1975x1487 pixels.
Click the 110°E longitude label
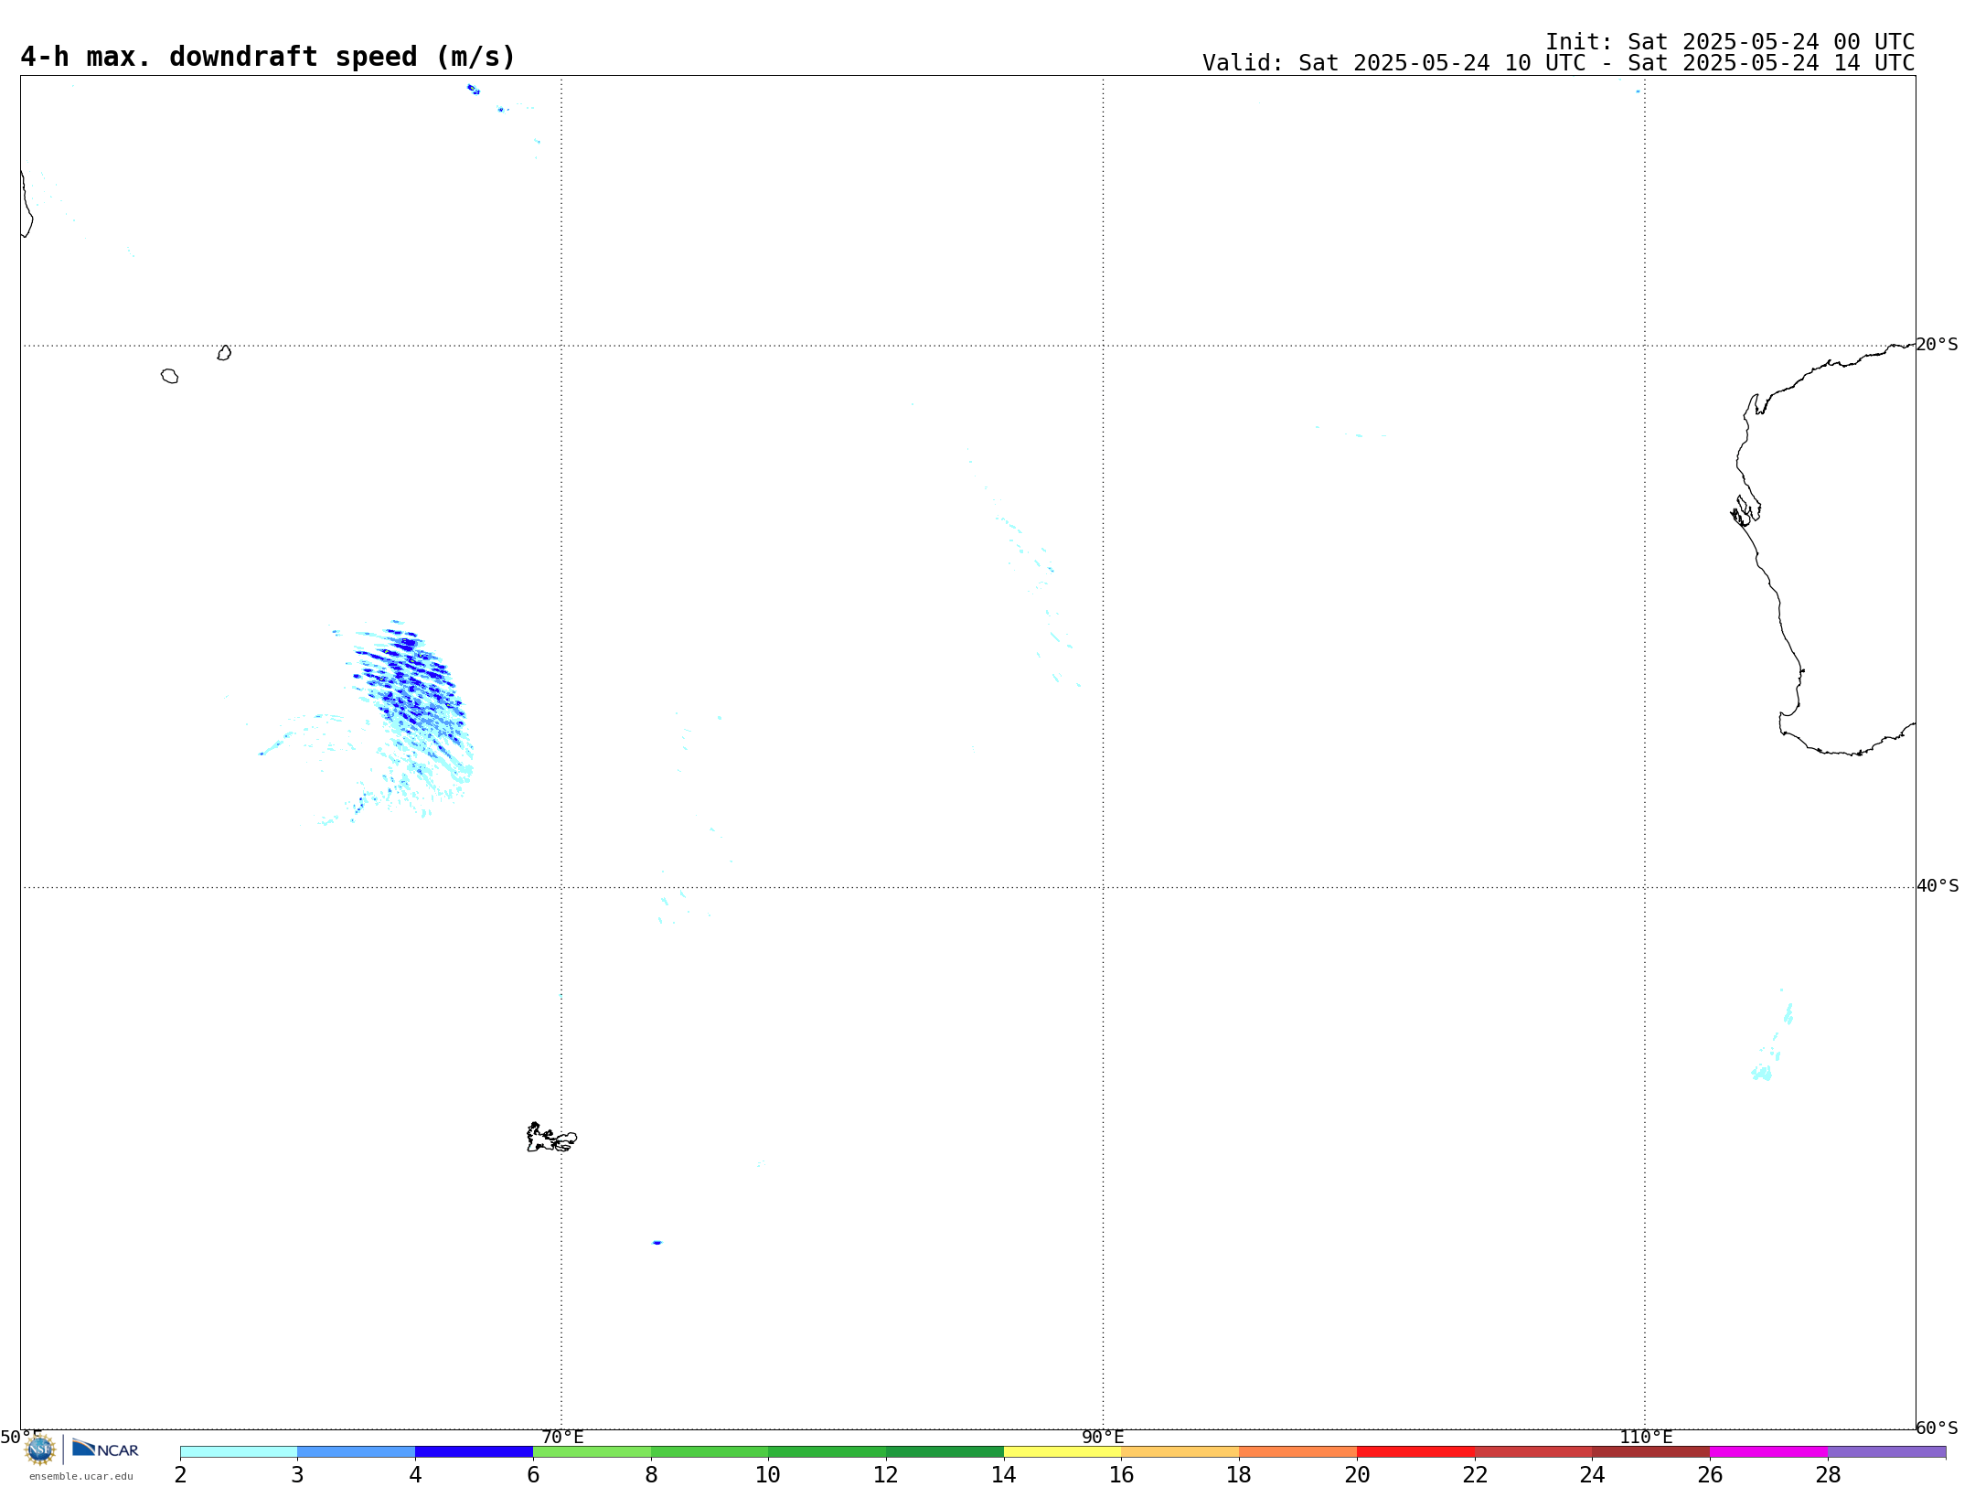pos(1646,1438)
